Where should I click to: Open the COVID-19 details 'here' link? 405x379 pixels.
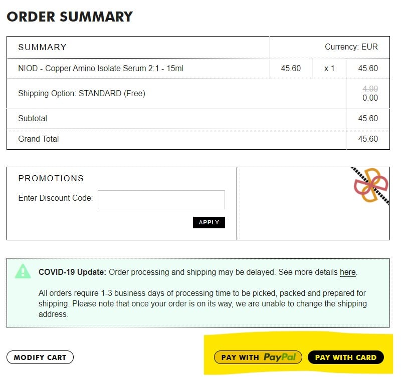[x=347, y=272]
